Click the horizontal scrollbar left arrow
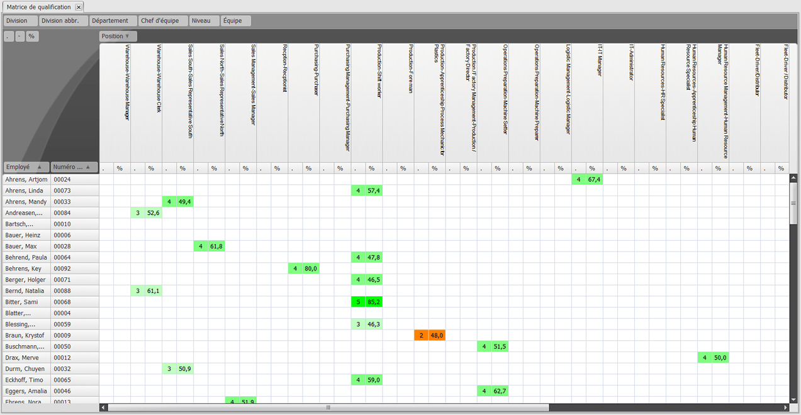This screenshot has width=801, height=415. click(x=103, y=407)
